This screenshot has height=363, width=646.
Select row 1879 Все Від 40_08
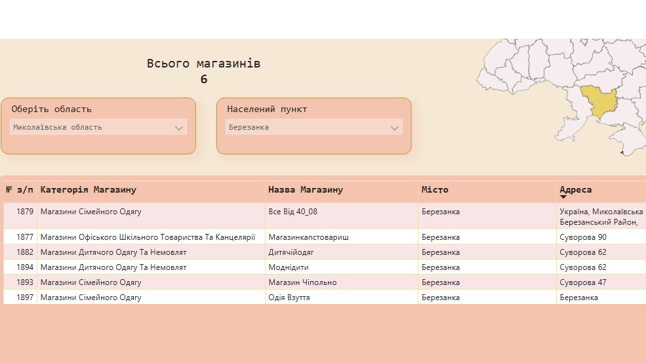[293, 212]
